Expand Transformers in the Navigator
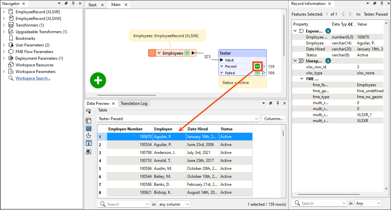This screenshot has width=391, height=210. pos(3,25)
